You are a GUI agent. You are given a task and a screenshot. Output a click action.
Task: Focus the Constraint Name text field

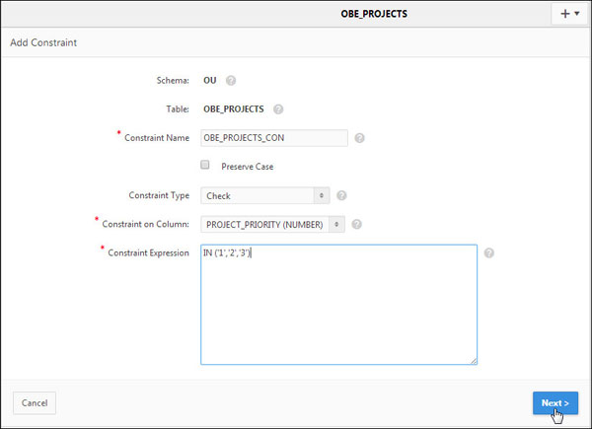[x=273, y=138]
